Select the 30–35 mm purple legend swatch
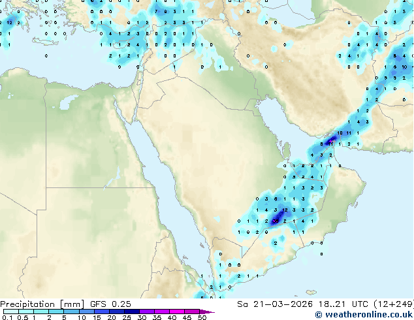Image resolution: width=414 pixels, height=320 pixels. (147, 312)
